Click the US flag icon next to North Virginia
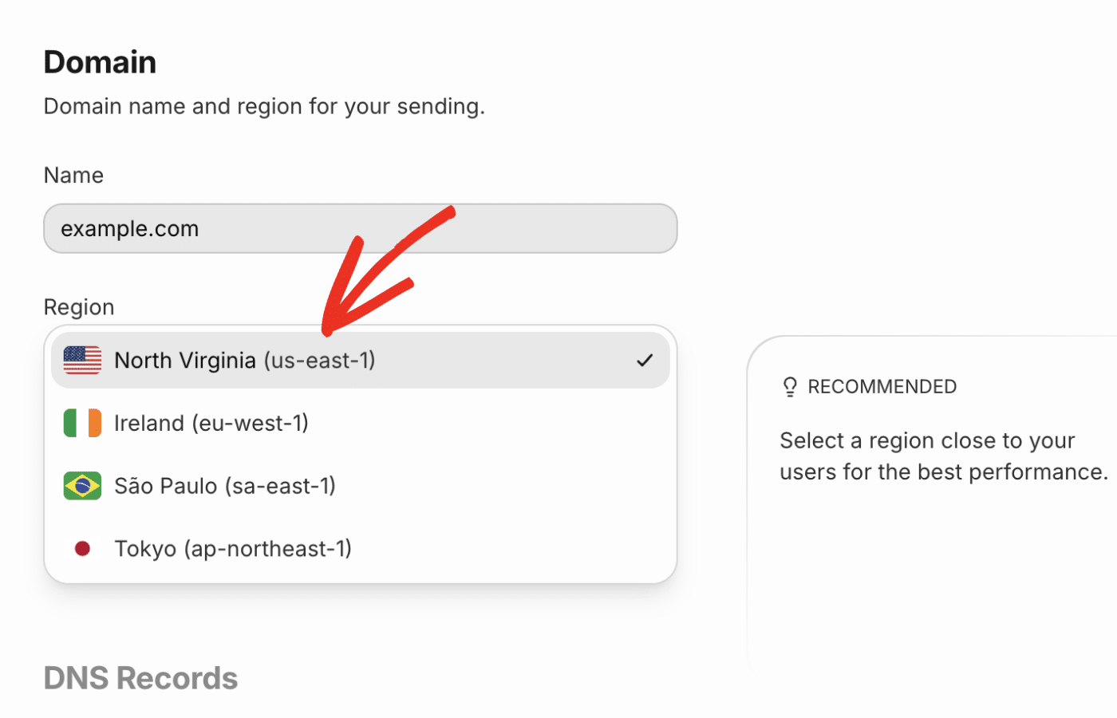This screenshot has width=1117, height=718. click(x=82, y=360)
